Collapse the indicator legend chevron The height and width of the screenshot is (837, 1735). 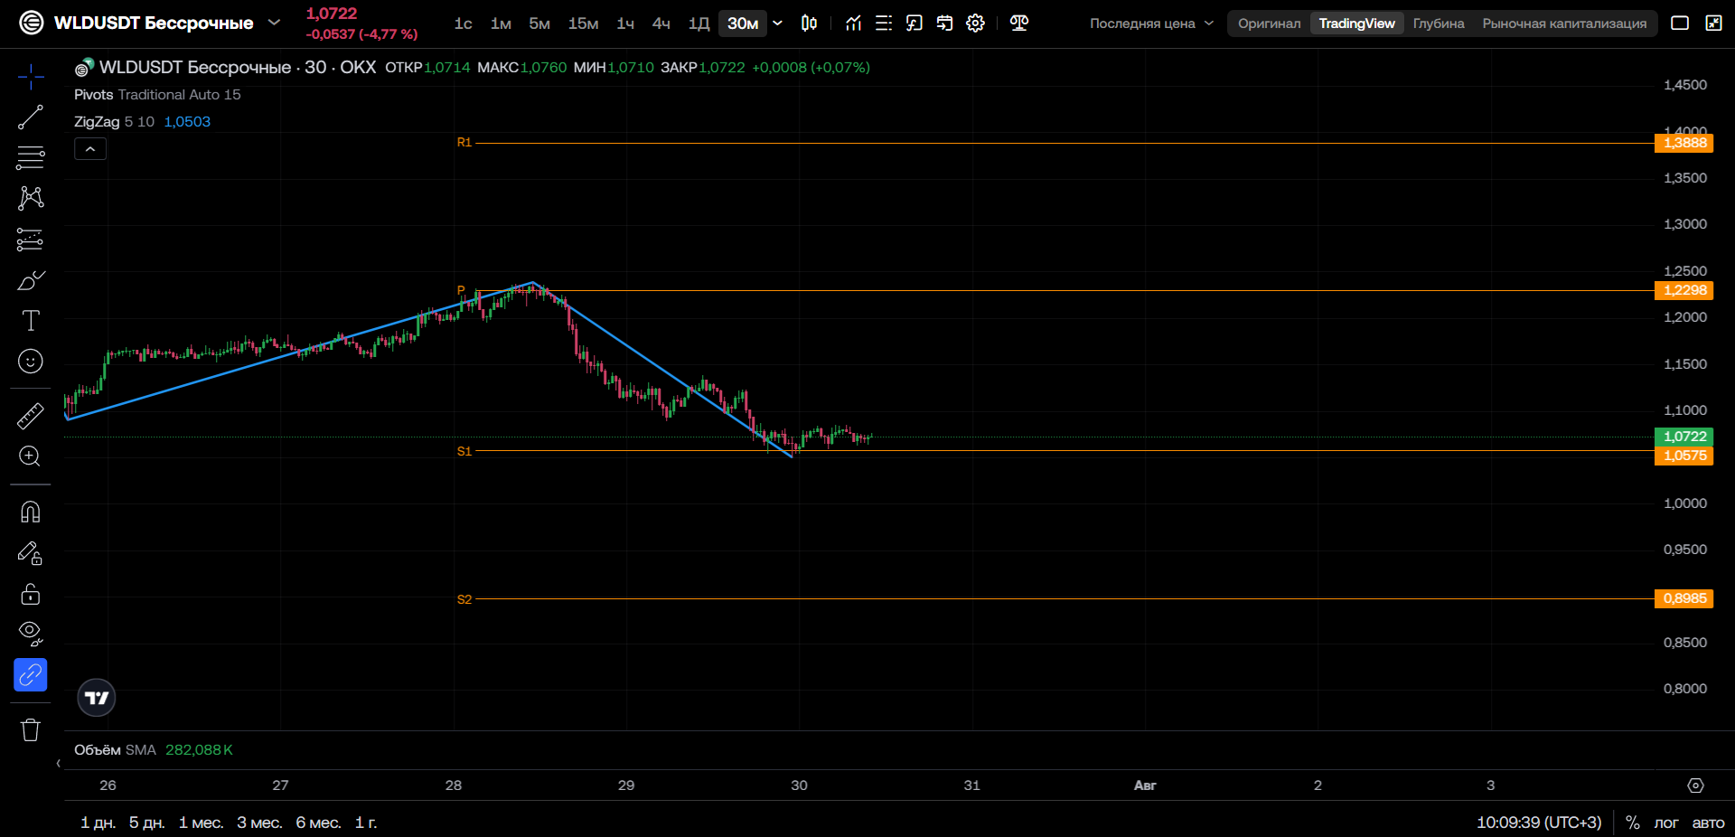[90, 149]
